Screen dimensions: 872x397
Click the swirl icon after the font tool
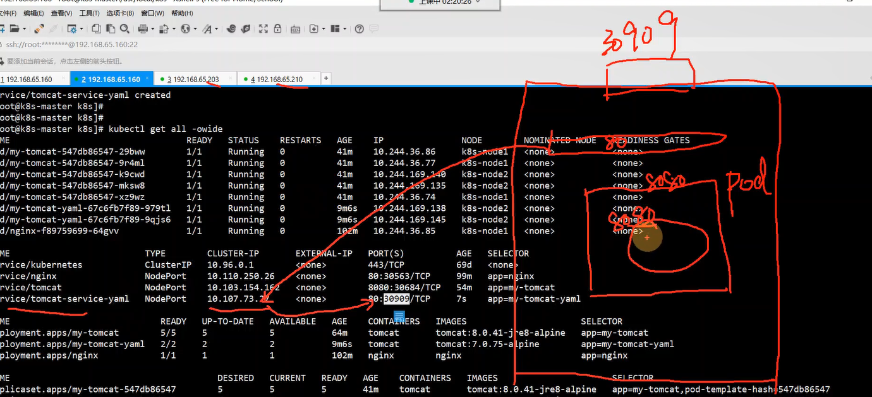231,28
